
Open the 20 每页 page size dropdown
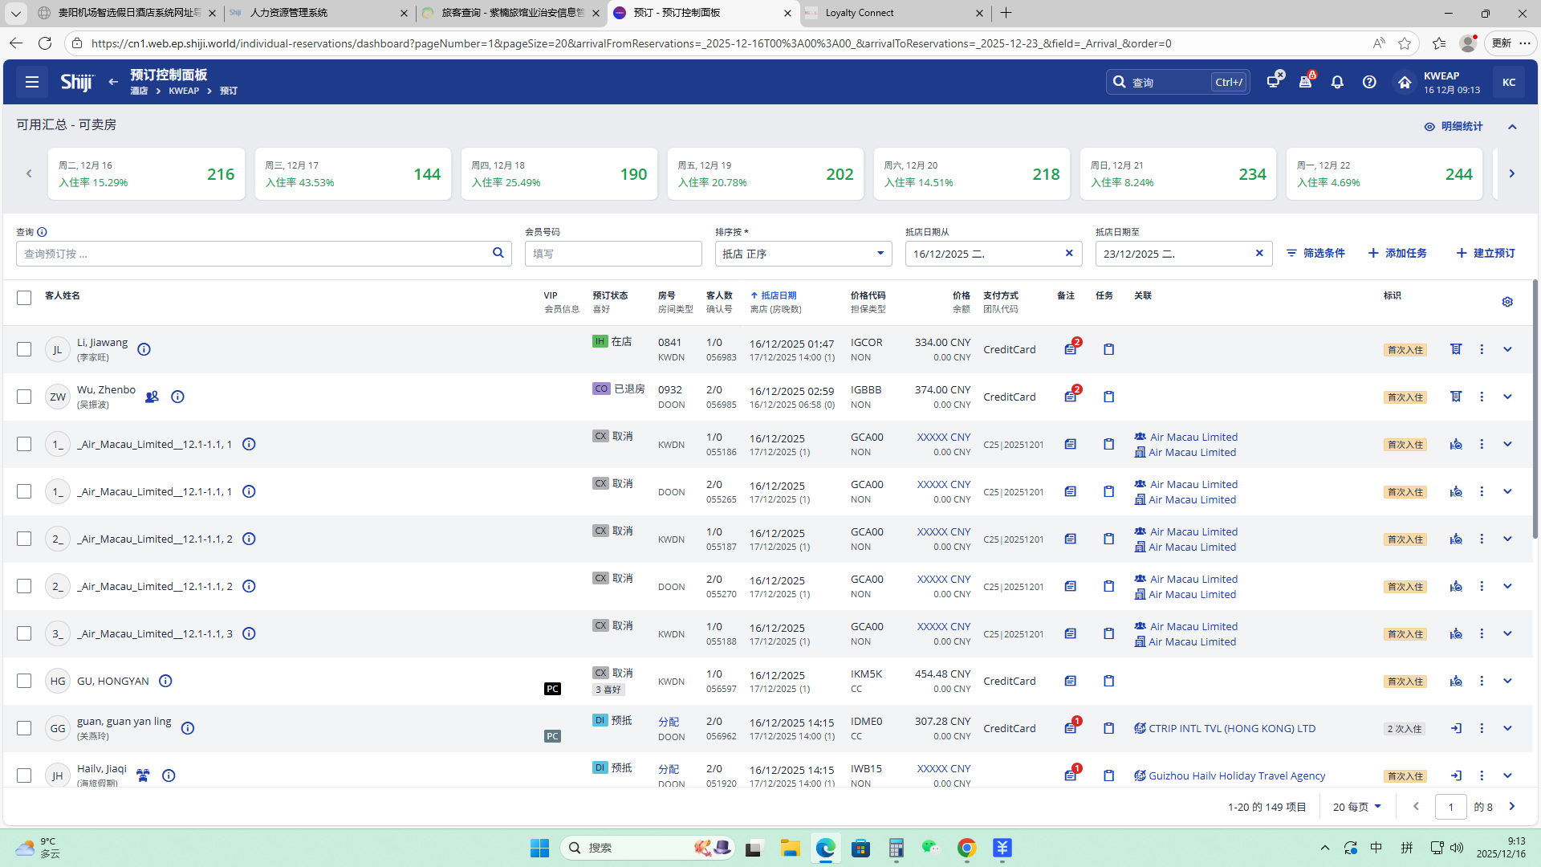click(x=1357, y=807)
